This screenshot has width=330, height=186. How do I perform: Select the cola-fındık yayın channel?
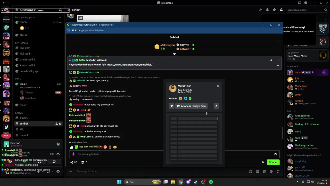point(29,71)
